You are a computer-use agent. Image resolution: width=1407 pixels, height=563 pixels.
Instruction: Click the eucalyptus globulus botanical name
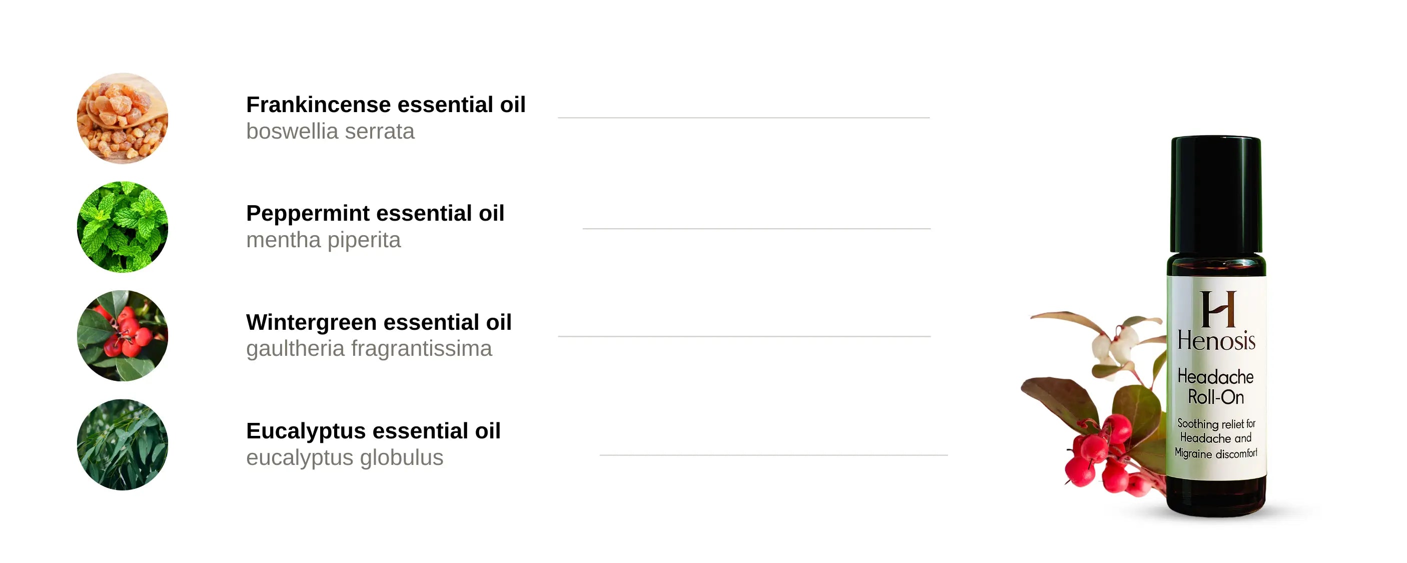[344, 457]
